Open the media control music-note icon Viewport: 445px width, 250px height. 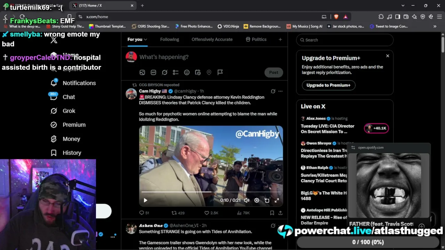tap(389, 17)
